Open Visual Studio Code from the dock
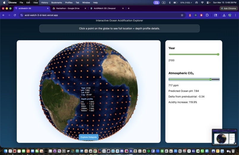Image resolution: width=239 pixels, height=155 pixels. pyautogui.click(x=117, y=151)
